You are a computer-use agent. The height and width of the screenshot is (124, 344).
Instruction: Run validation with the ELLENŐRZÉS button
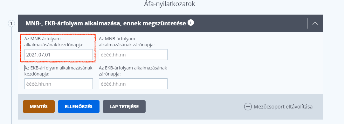[x=79, y=107]
